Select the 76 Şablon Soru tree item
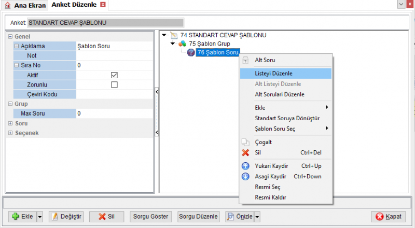Image resolution: width=415 pixels, height=228 pixels. 218,52
